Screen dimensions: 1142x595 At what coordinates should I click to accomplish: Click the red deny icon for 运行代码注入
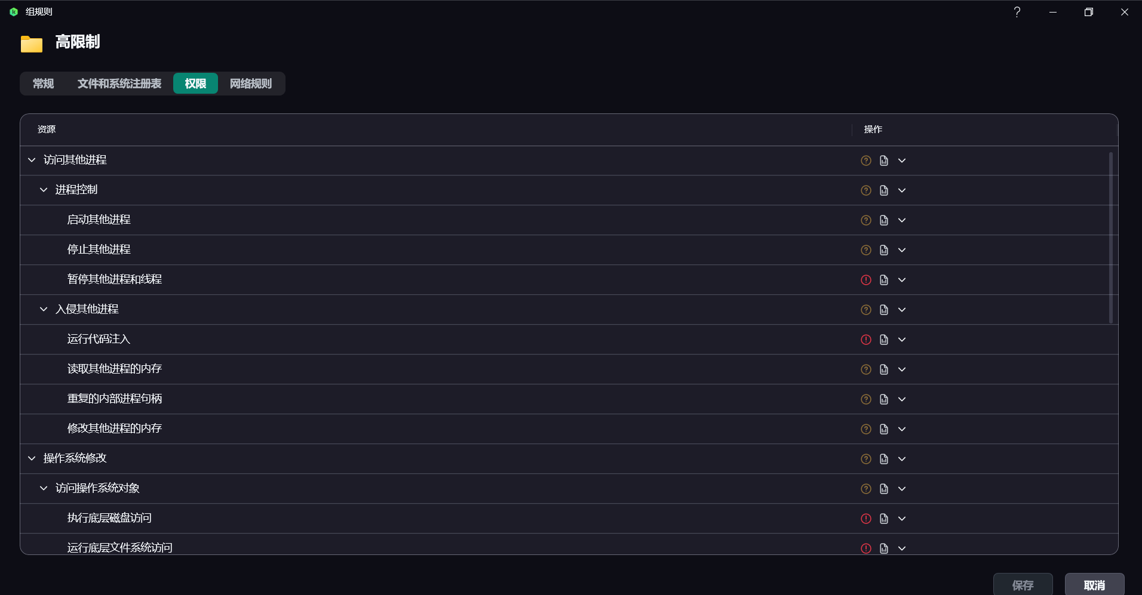[865, 340]
